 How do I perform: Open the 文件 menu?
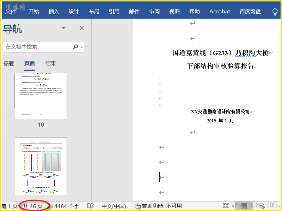click(11, 12)
